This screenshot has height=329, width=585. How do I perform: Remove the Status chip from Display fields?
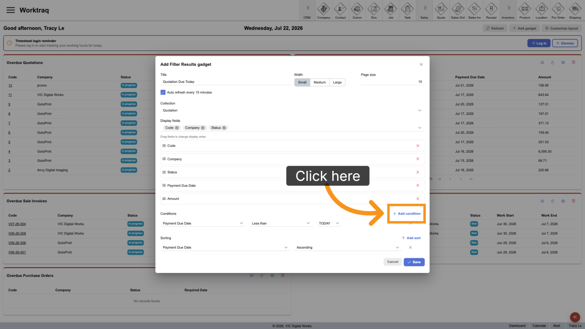pos(224,128)
